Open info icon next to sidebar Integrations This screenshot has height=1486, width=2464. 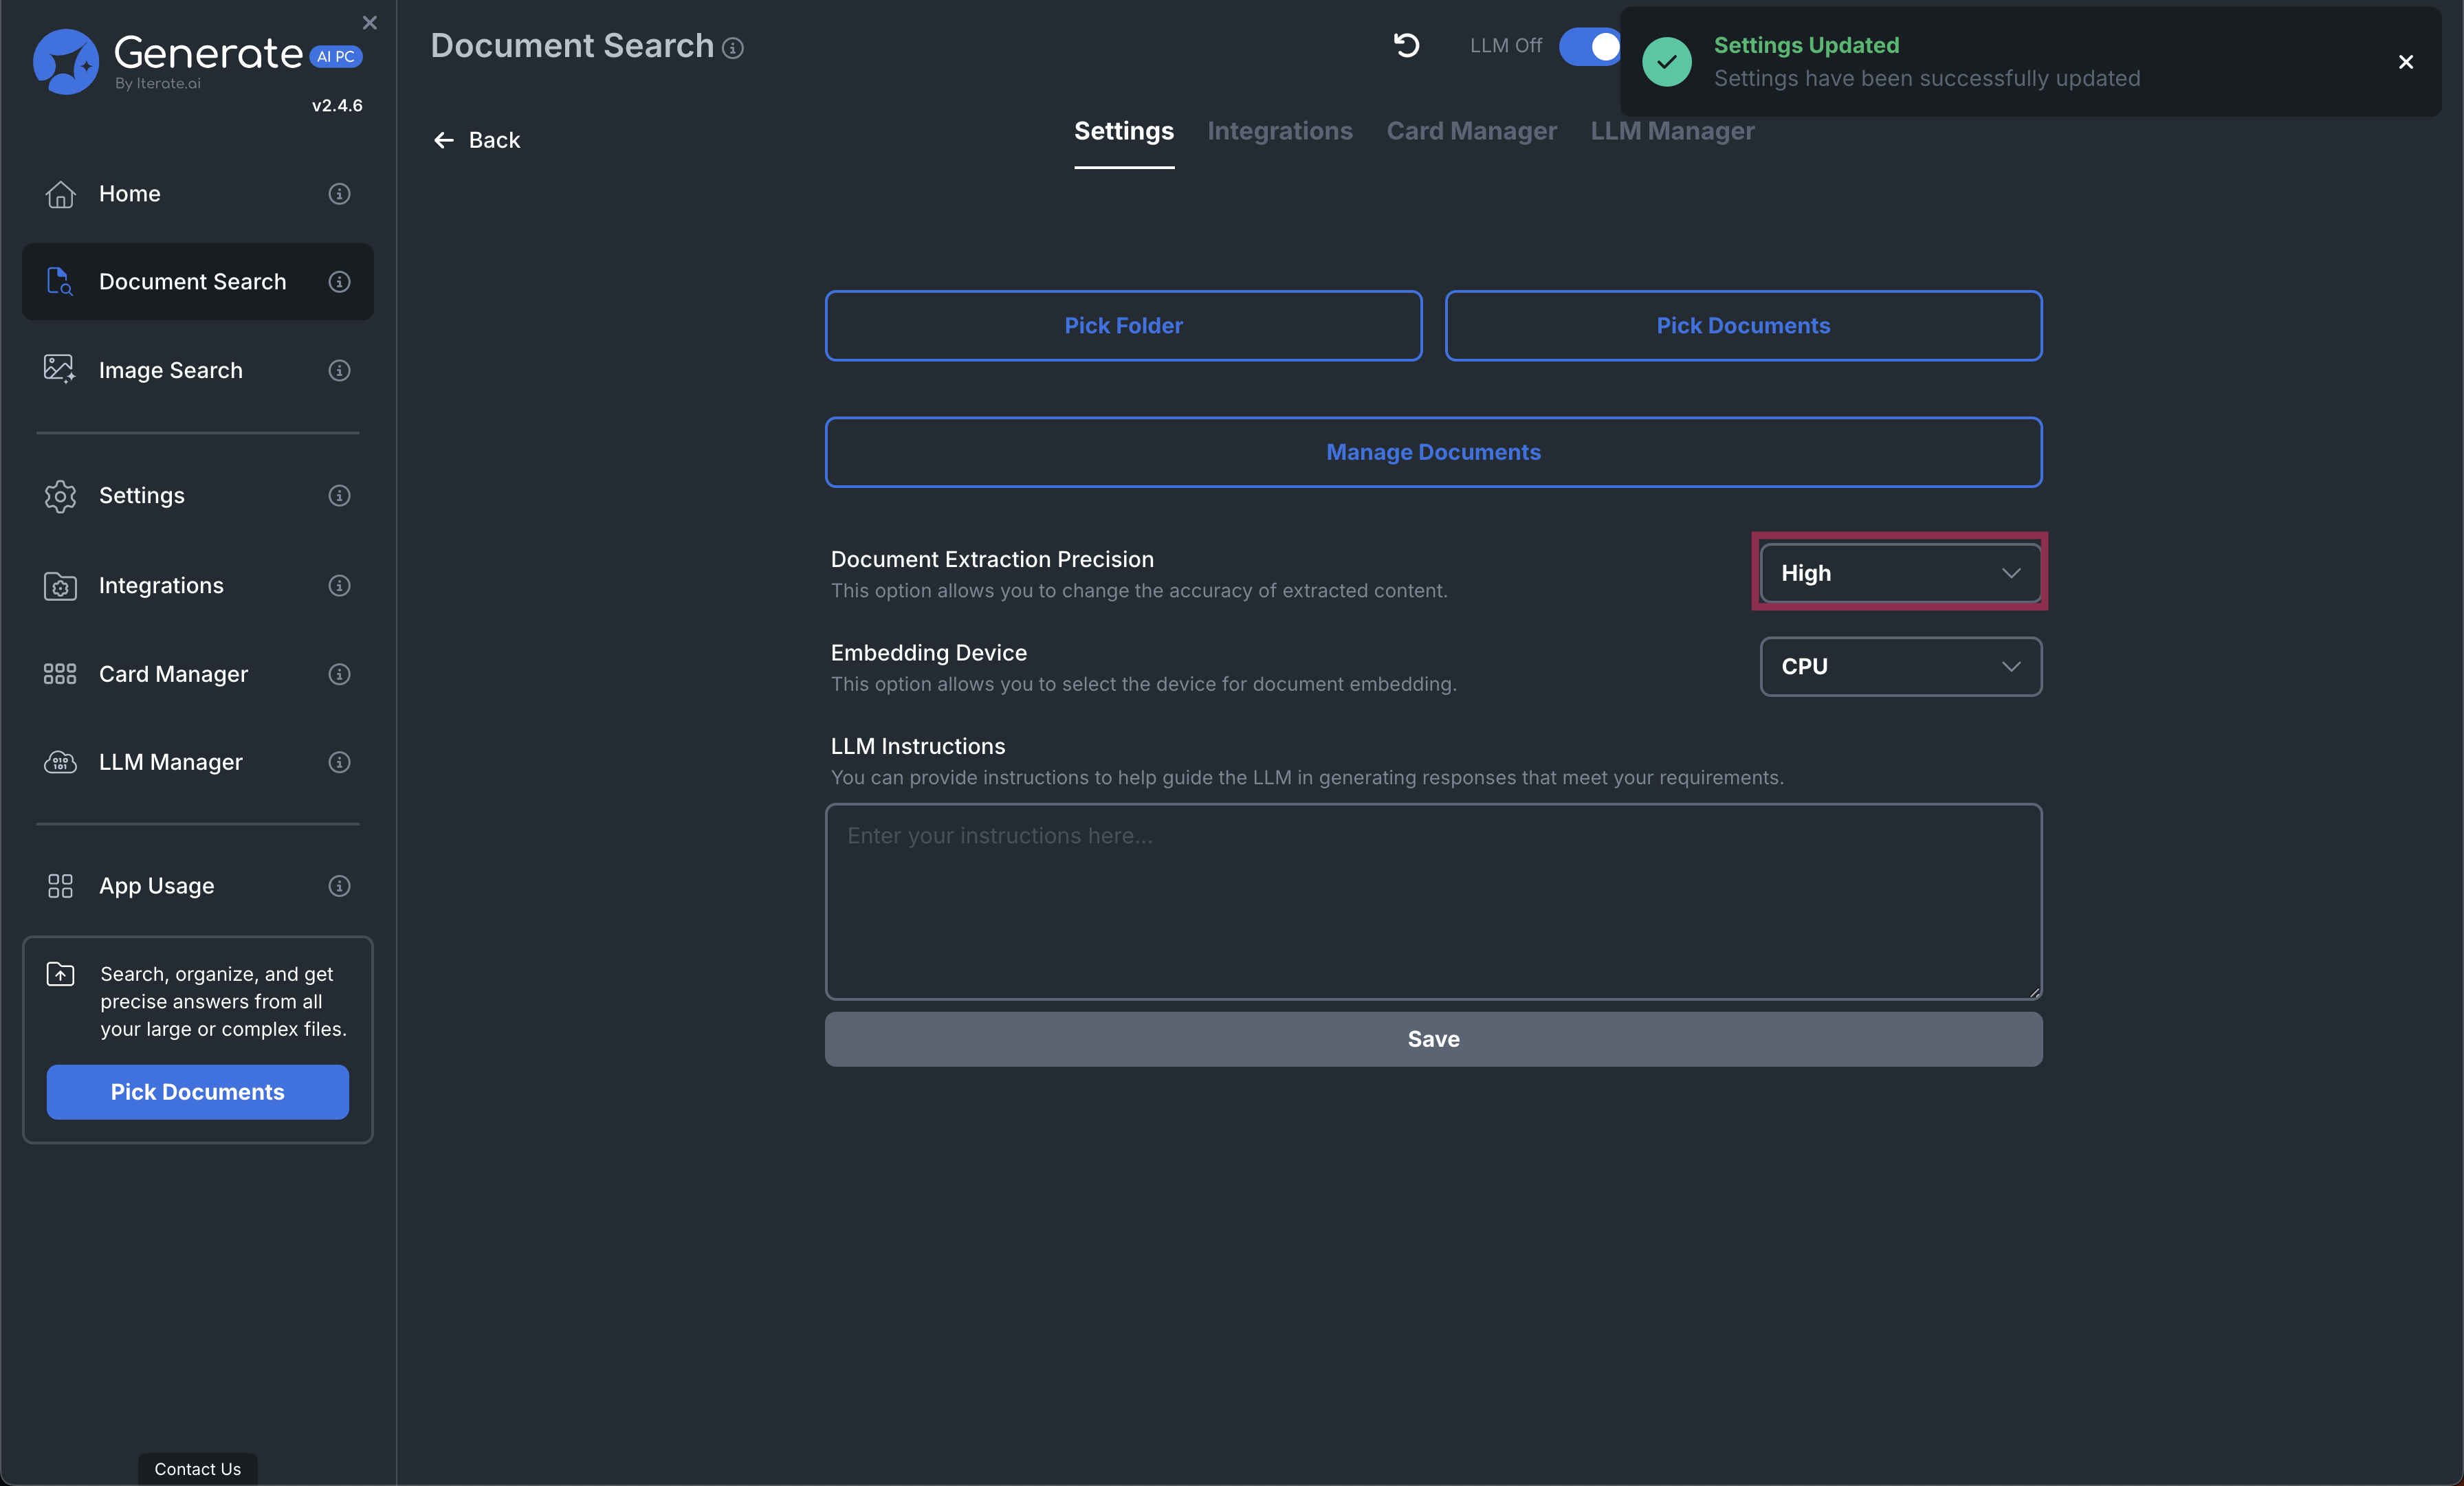coord(339,586)
